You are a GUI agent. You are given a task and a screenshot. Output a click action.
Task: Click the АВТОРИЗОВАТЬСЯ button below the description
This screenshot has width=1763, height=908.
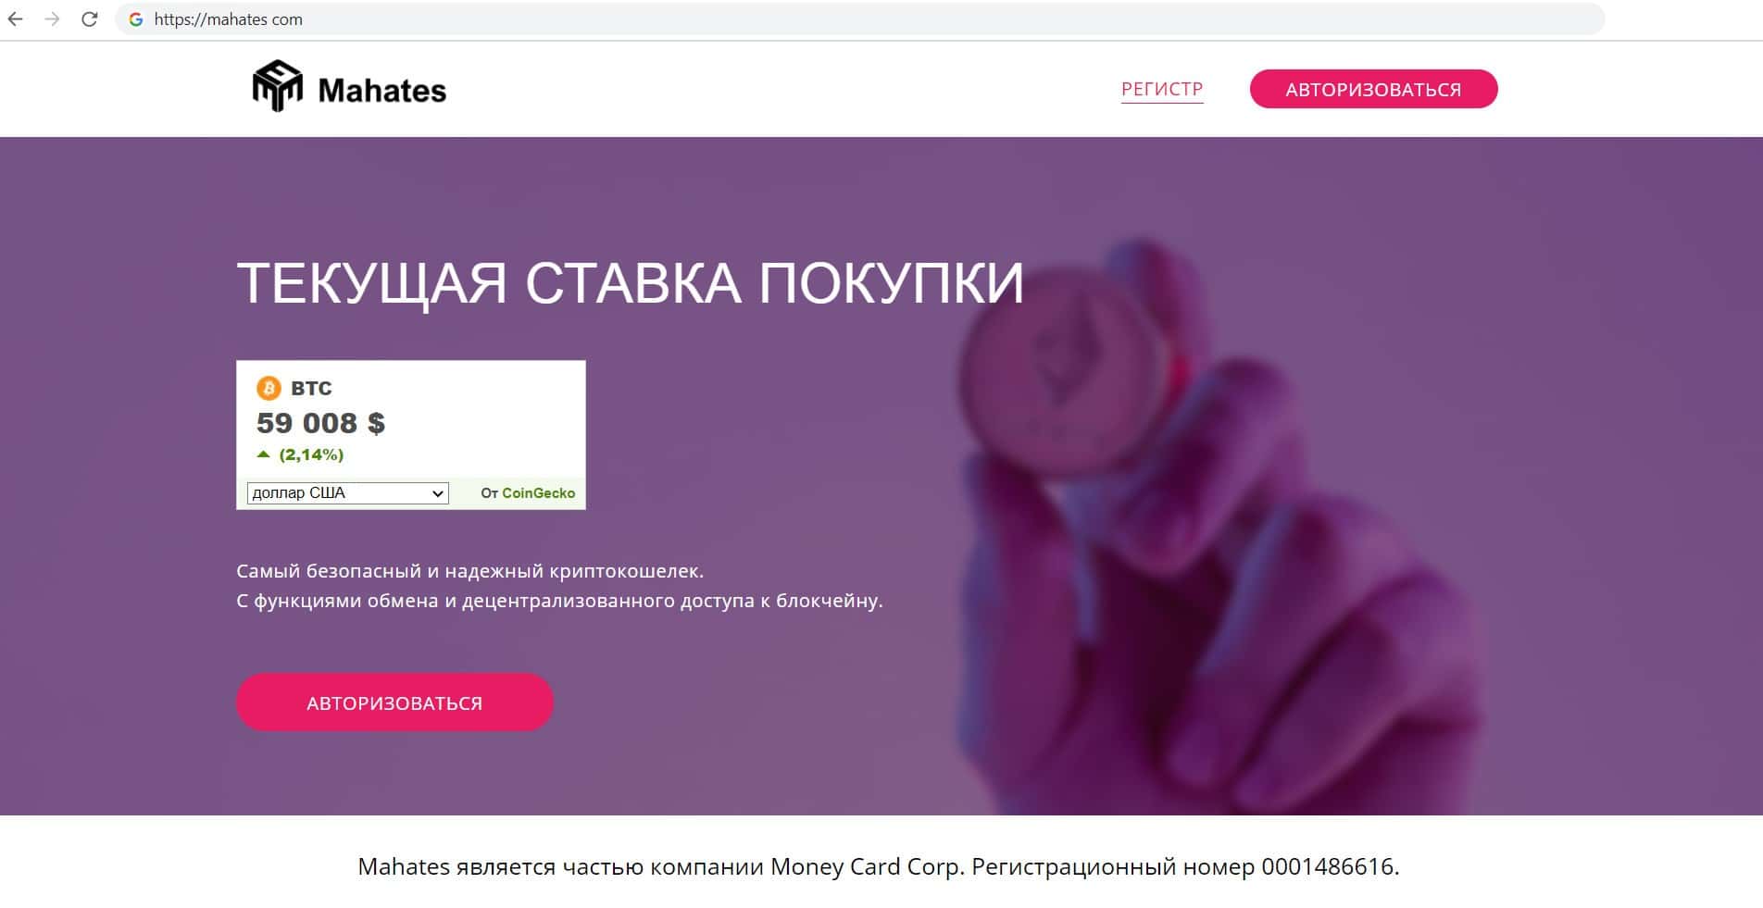394,703
